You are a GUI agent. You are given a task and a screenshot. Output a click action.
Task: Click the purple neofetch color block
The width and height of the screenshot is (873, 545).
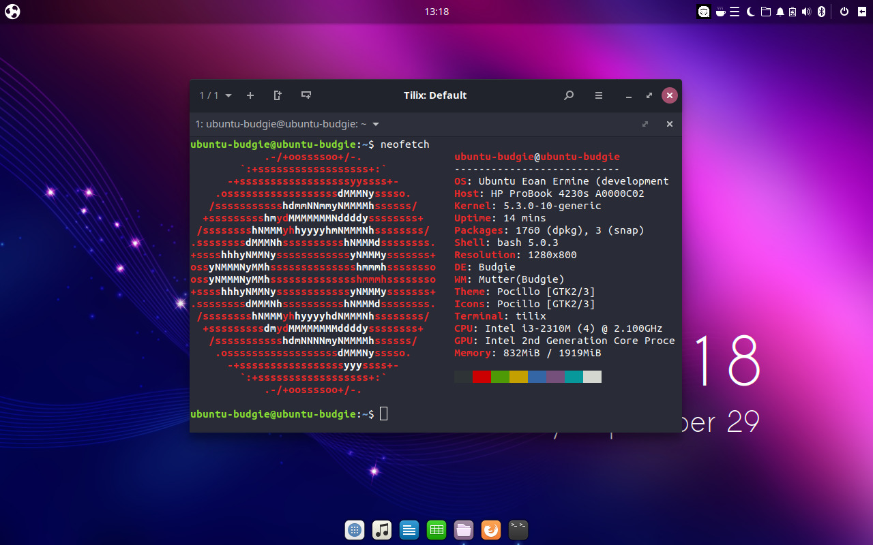[555, 377]
